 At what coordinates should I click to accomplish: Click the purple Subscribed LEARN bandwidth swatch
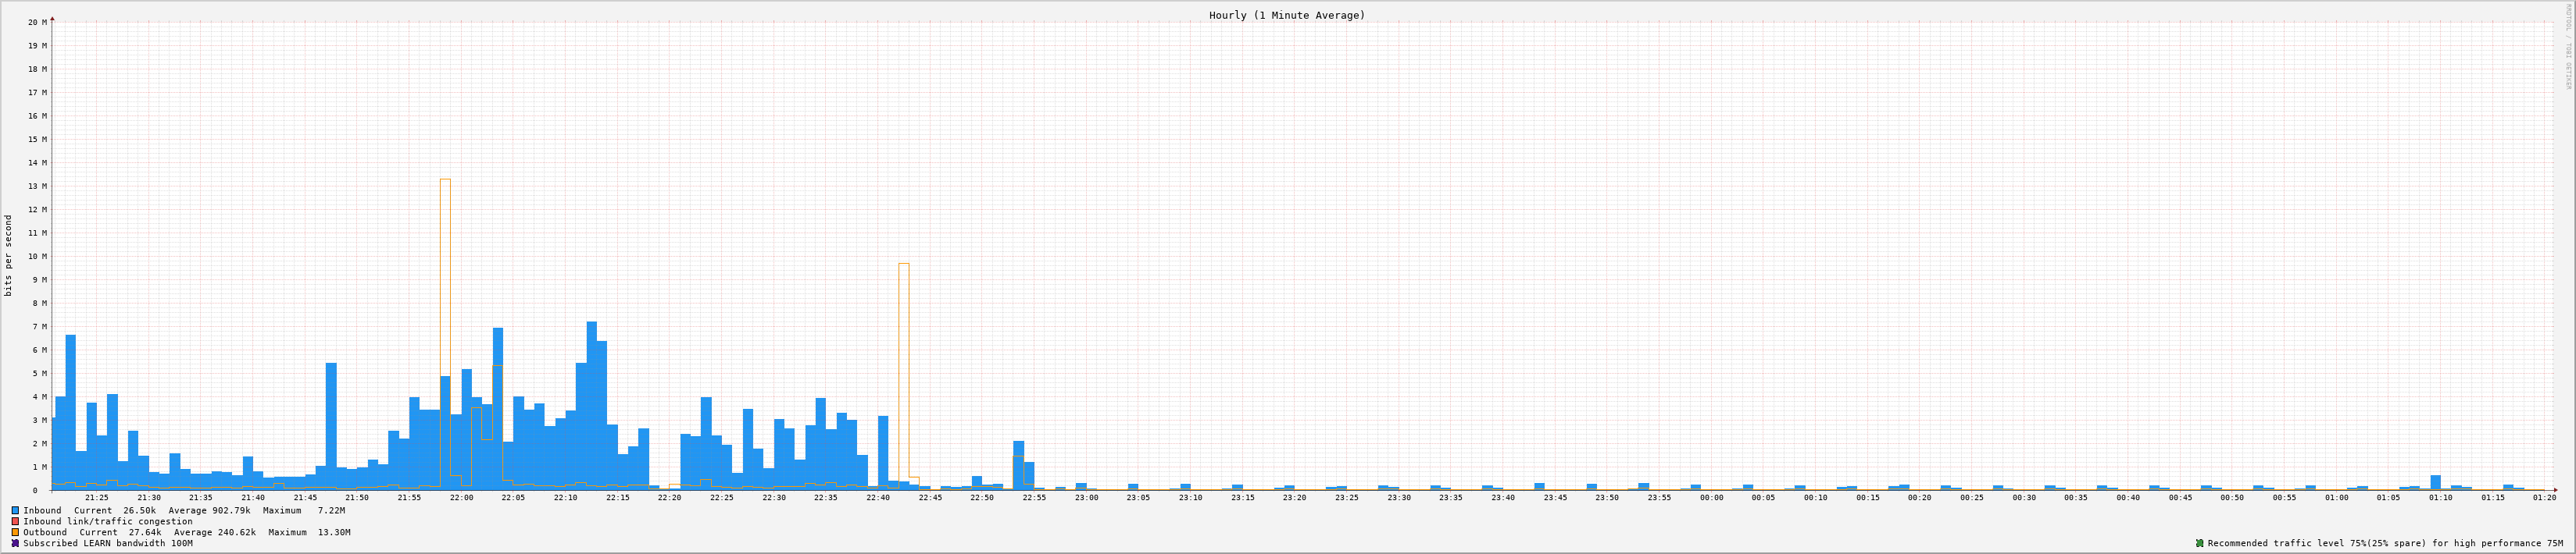click(x=16, y=543)
